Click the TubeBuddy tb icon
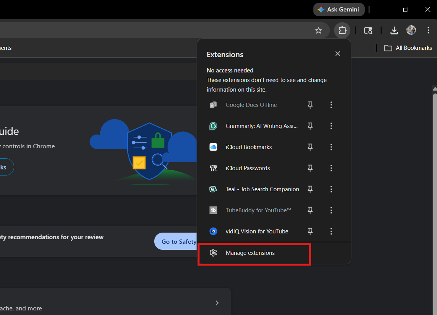The image size is (437, 315). coord(213,210)
